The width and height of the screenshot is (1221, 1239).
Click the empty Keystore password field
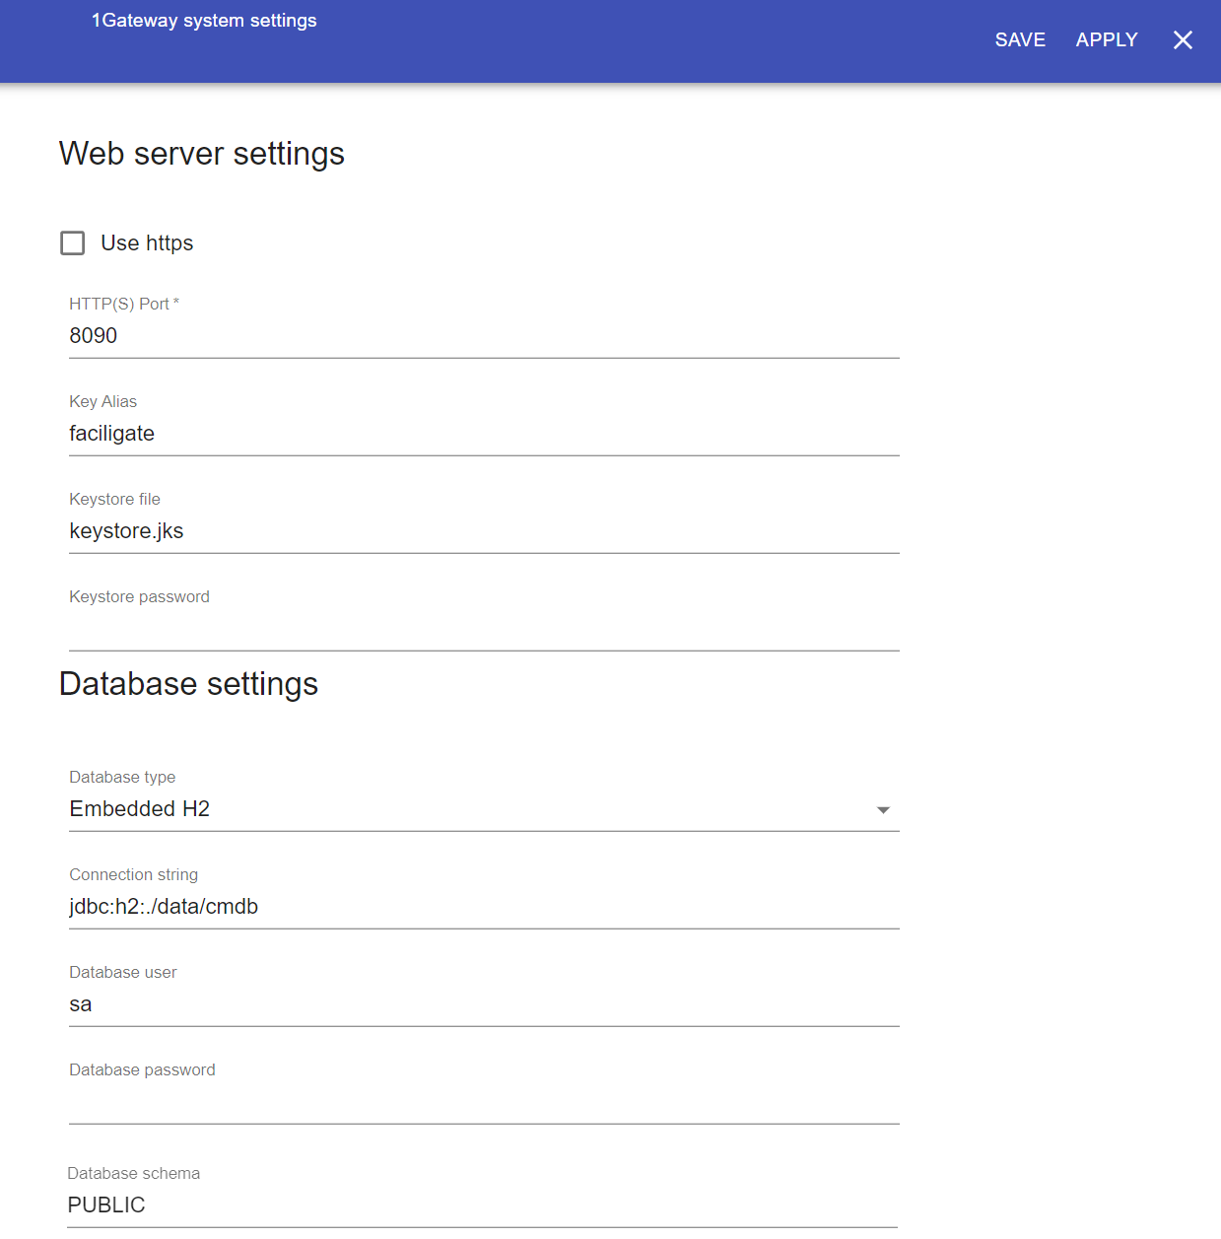(483, 629)
